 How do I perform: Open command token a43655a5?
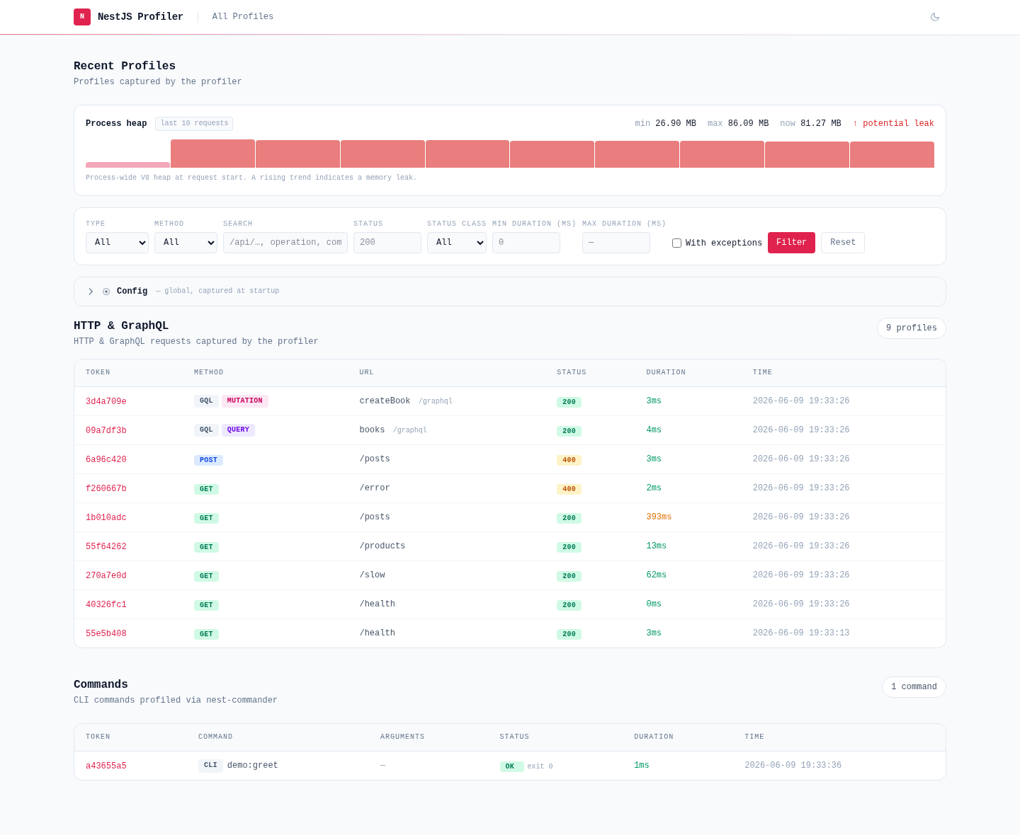pos(106,766)
